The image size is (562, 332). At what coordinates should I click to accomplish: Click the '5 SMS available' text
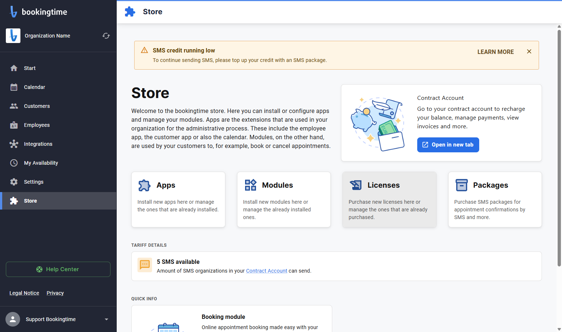[x=178, y=262]
